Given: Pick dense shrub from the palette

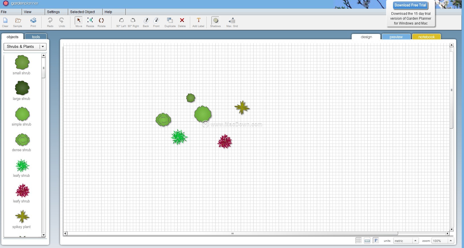Looking at the screenshot, I should 22,140.
